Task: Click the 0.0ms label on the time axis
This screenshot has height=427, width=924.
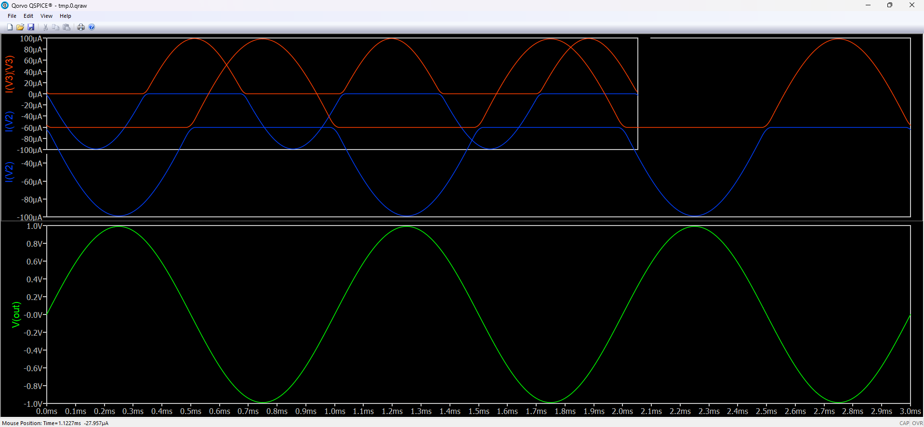Action: point(47,411)
